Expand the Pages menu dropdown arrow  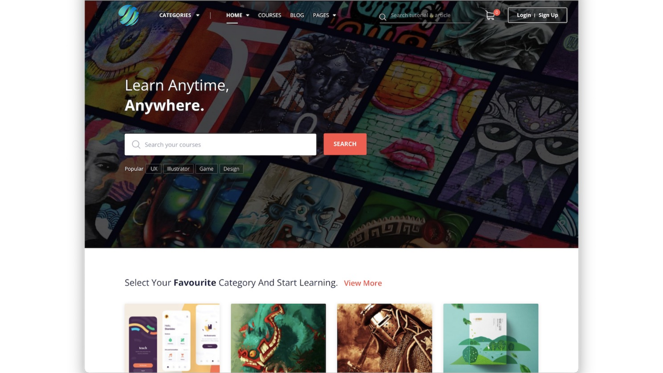(334, 15)
